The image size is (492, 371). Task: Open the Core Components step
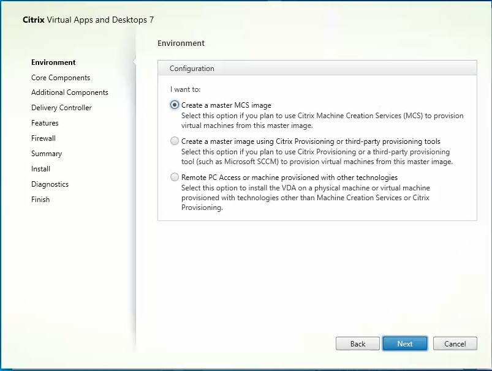(x=60, y=77)
